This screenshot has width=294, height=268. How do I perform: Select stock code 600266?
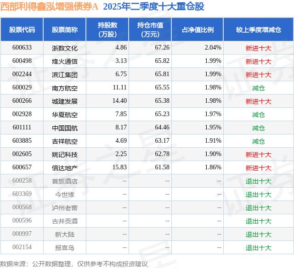click(22, 101)
